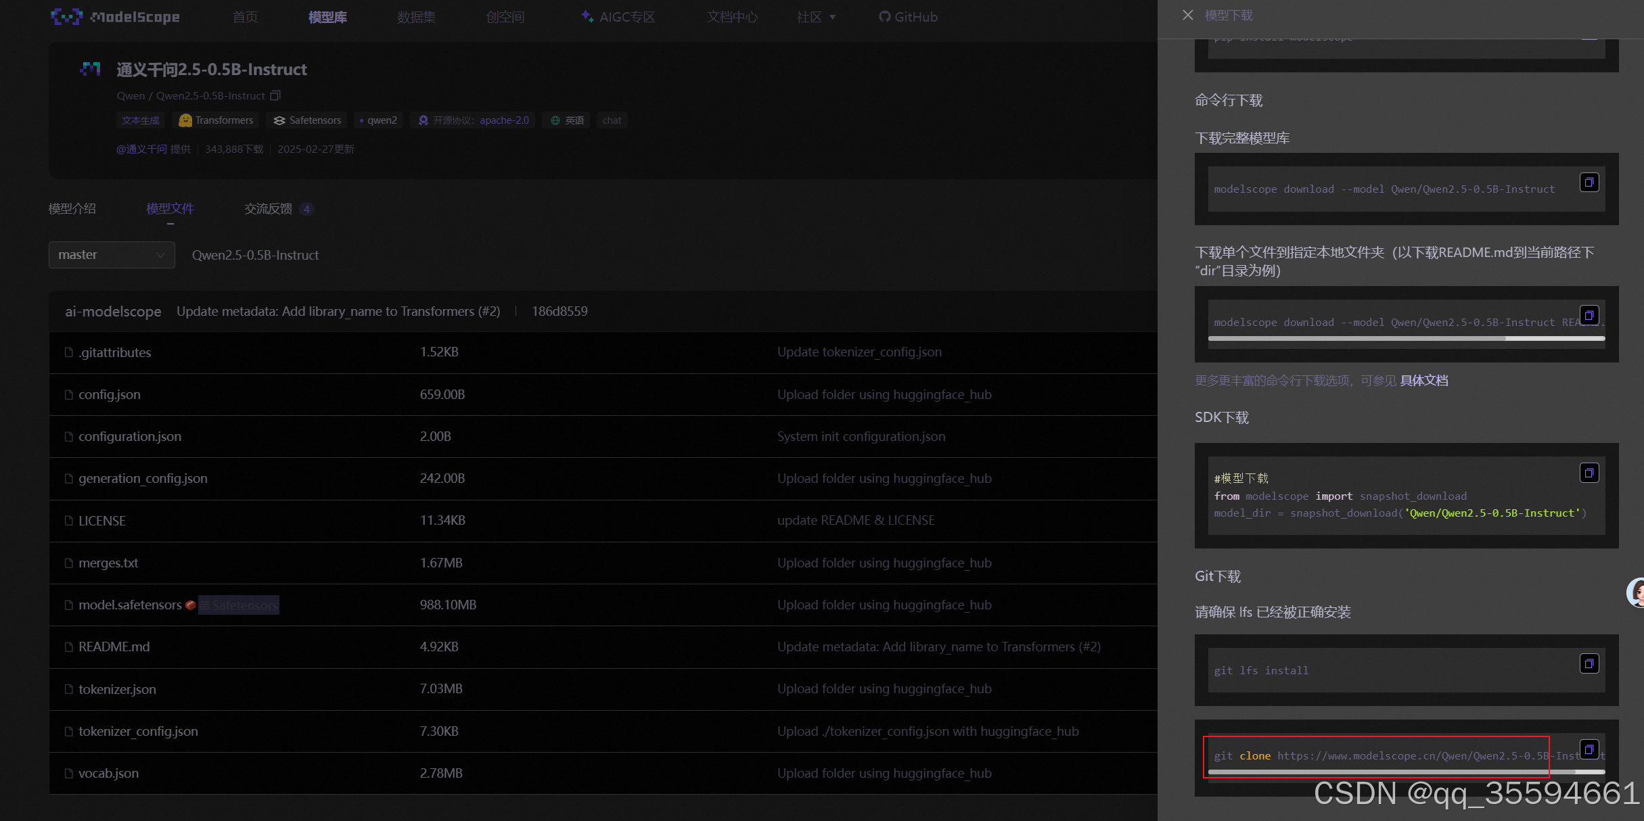The image size is (1644, 821).
Task: Open the GitHub link in header
Action: click(908, 17)
